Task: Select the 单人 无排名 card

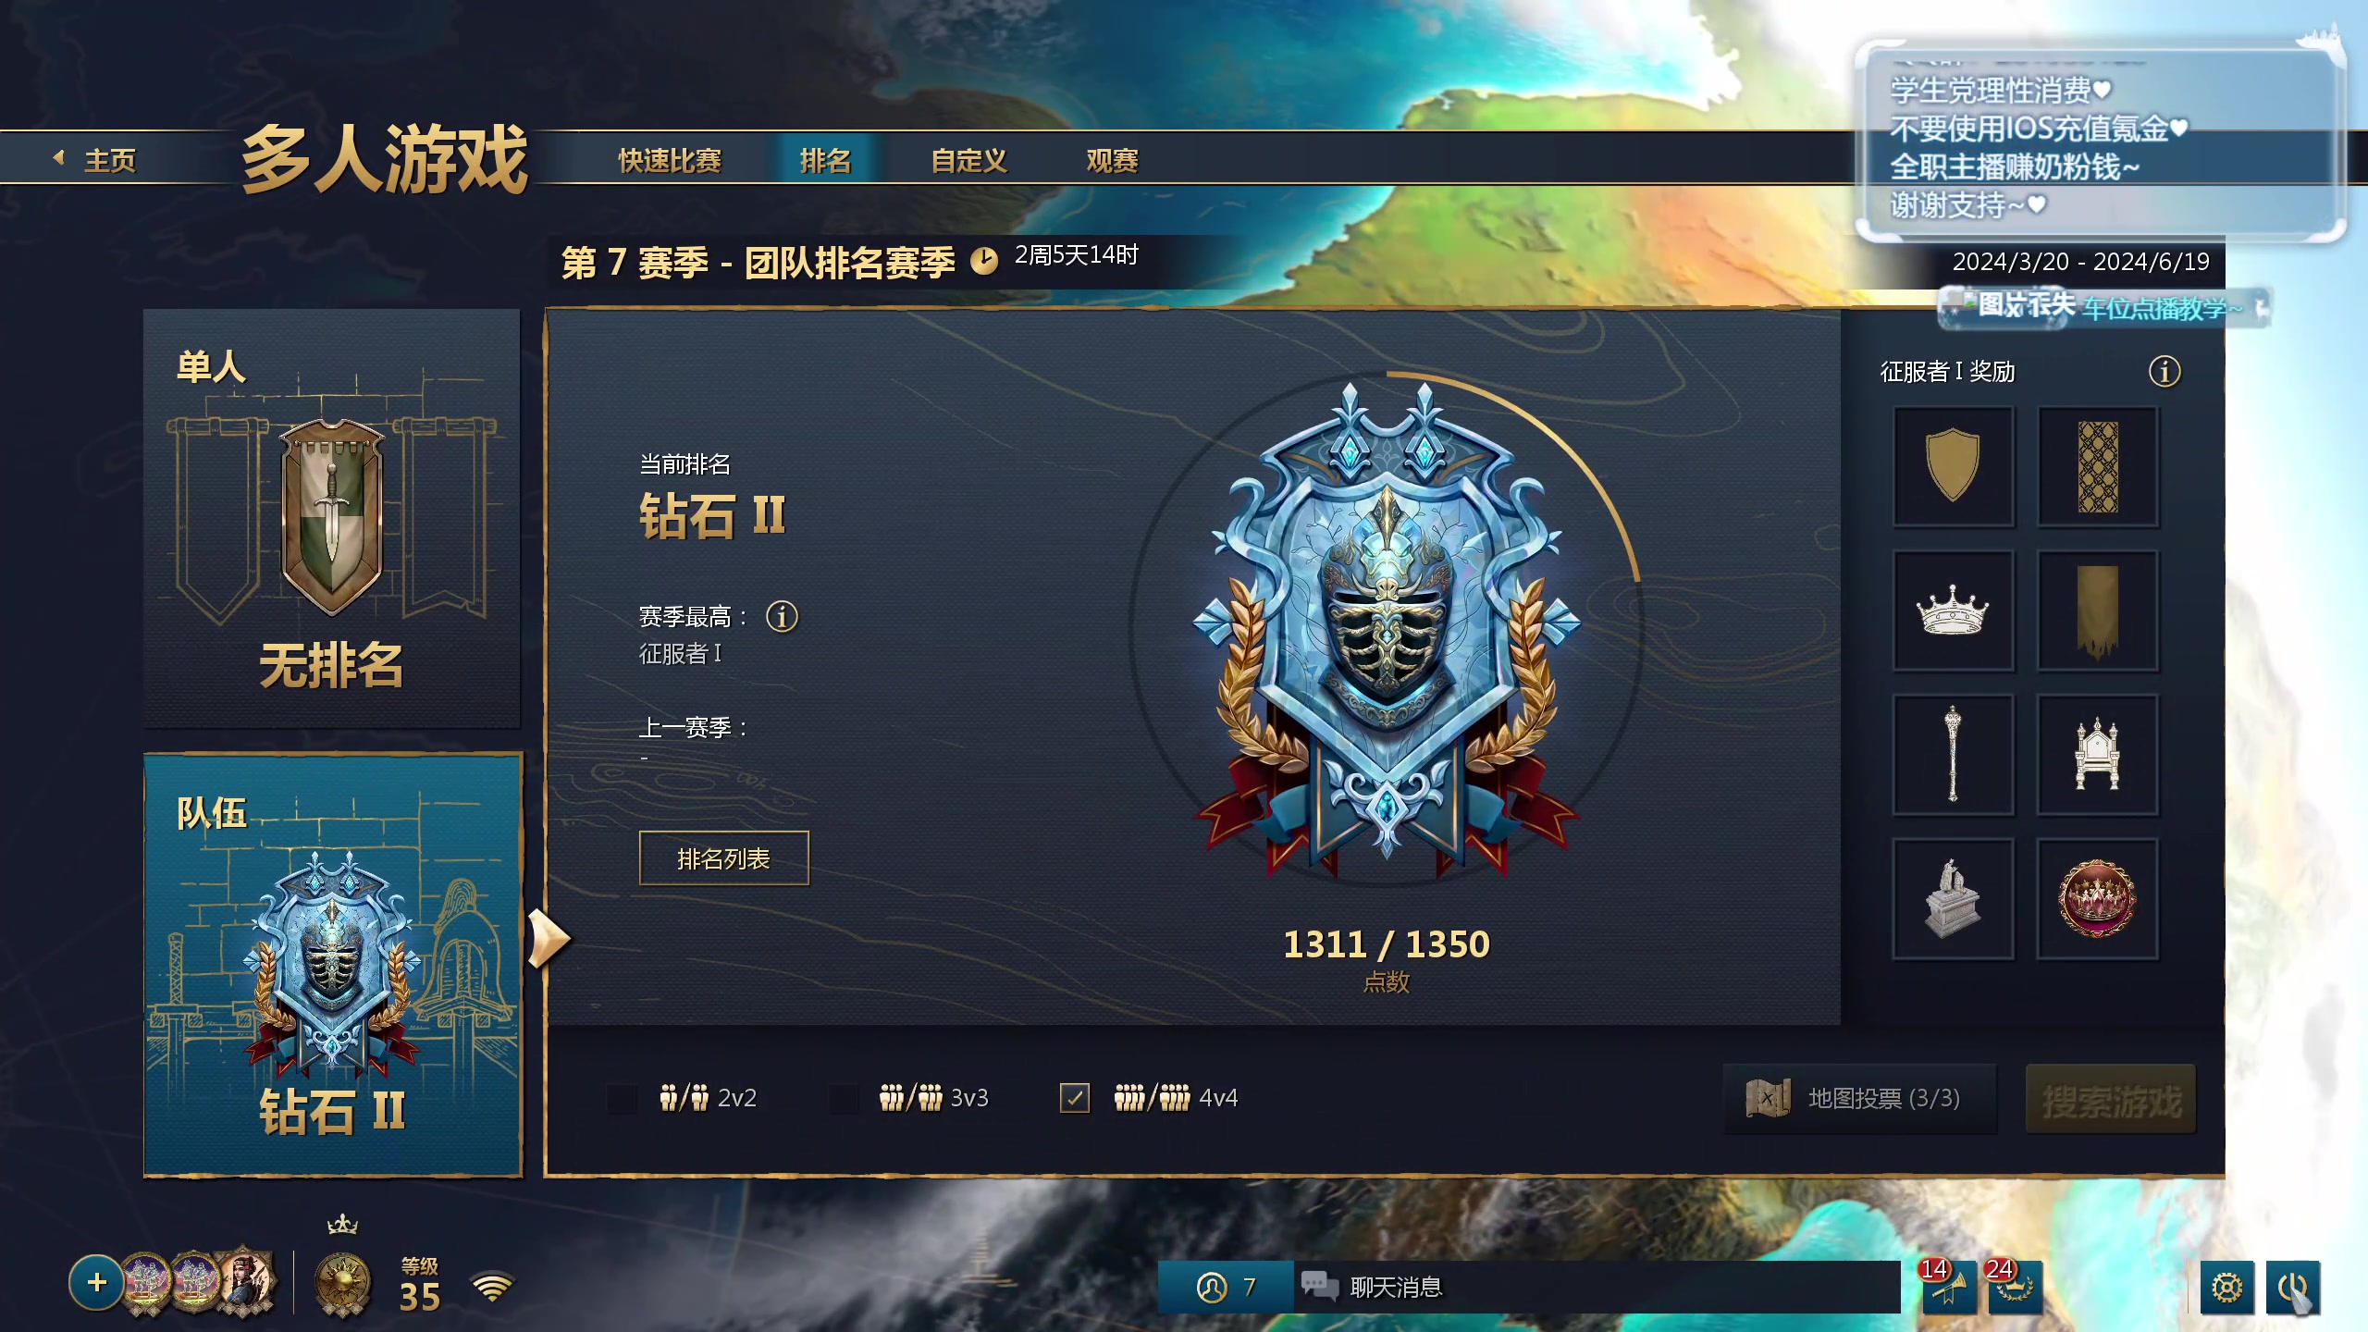Action: pos(331,518)
